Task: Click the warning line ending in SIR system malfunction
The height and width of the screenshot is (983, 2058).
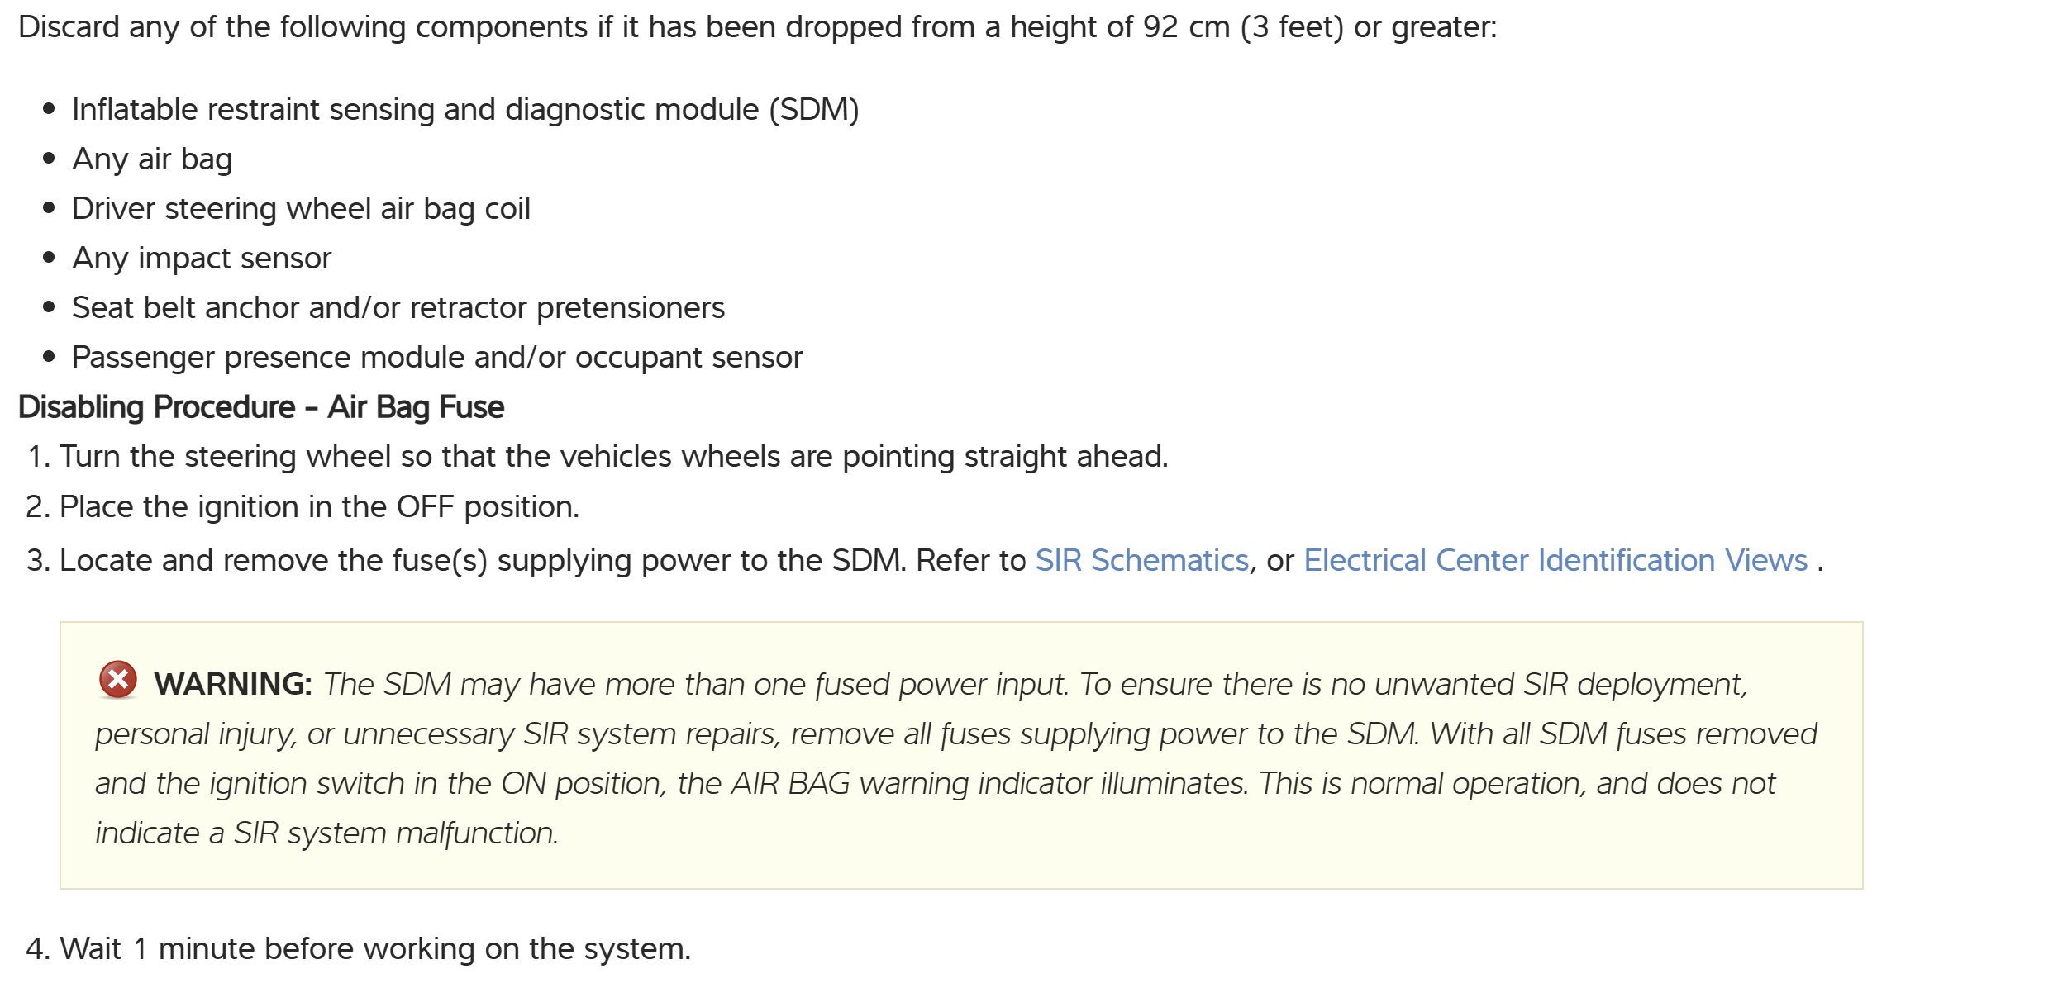Action: (326, 833)
